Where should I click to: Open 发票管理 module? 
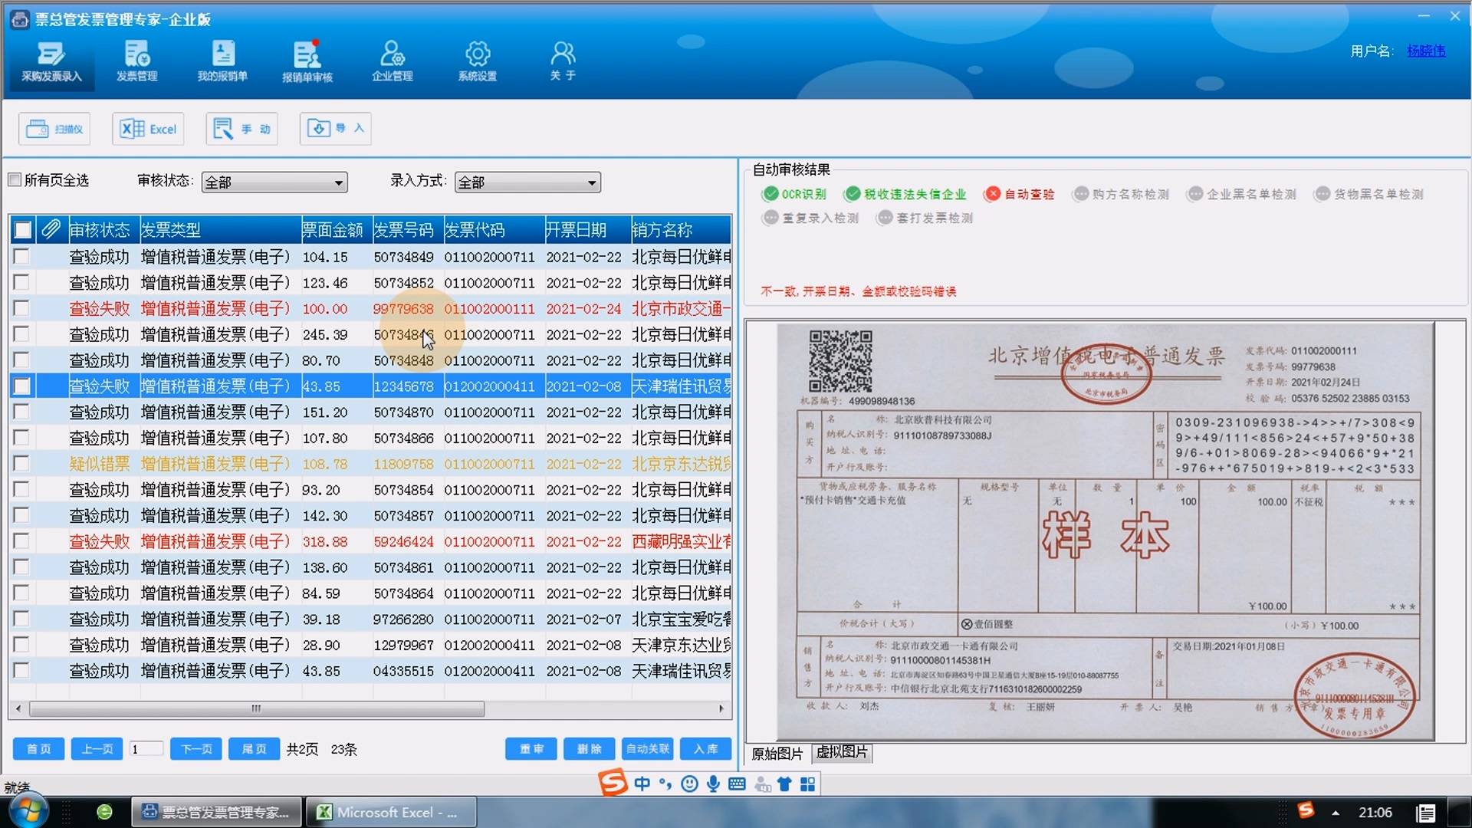[x=137, y=61]
